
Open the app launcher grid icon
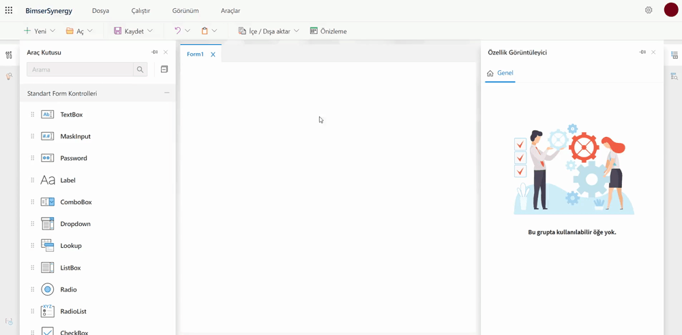(x=9, y=11)
